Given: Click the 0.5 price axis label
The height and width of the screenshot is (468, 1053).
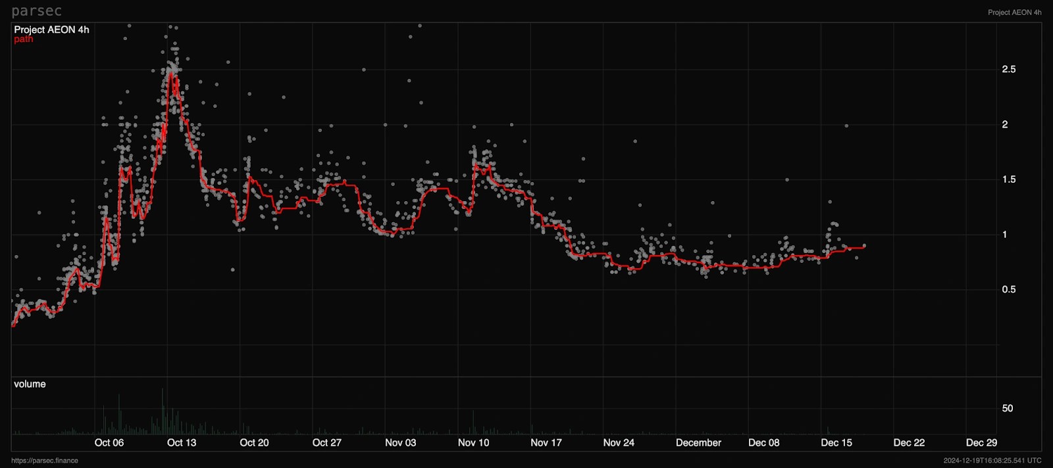Looking at the screenshot, I should pyautogui.click(x=1008, y=289).
